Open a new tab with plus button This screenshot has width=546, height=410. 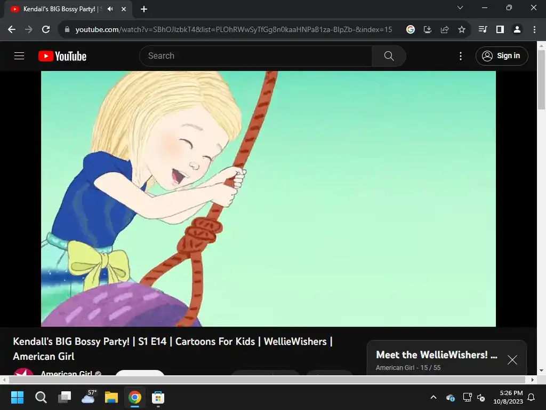point(144,9)
